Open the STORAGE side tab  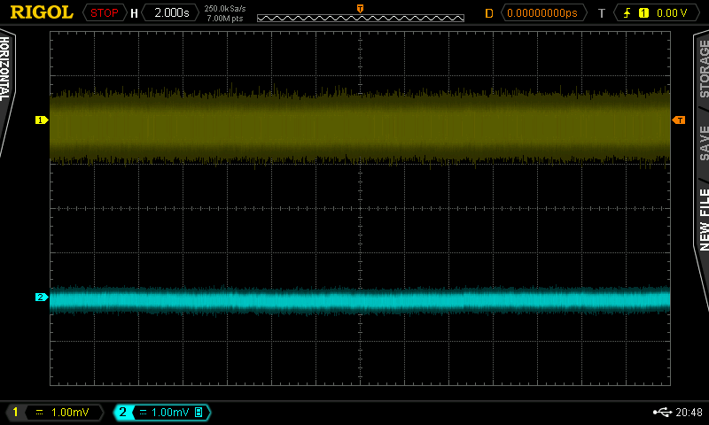coord(702,71)
